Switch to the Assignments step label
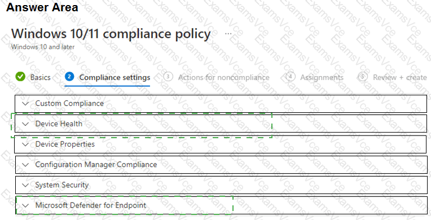Viewport: 431px width, 220px height. [322, 77]
